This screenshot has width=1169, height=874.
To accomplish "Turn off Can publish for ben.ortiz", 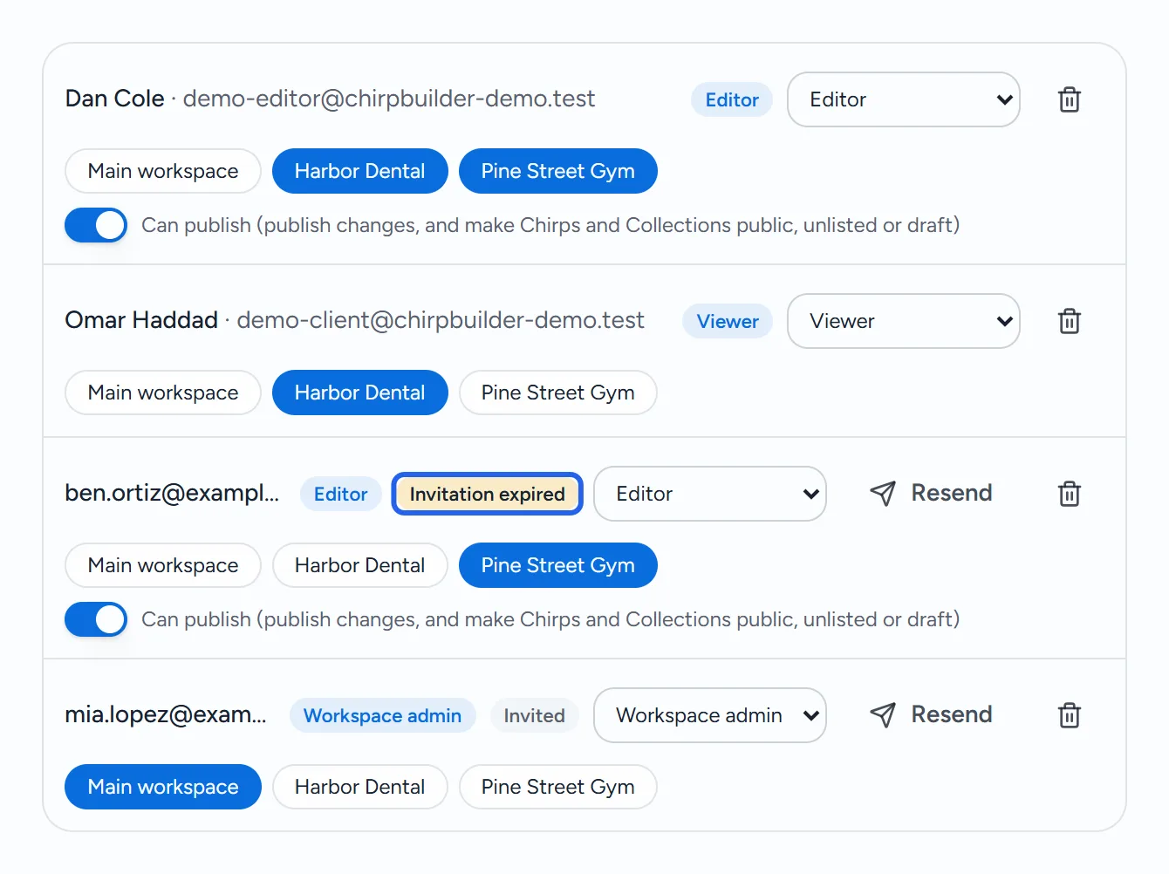I will 96,619.
